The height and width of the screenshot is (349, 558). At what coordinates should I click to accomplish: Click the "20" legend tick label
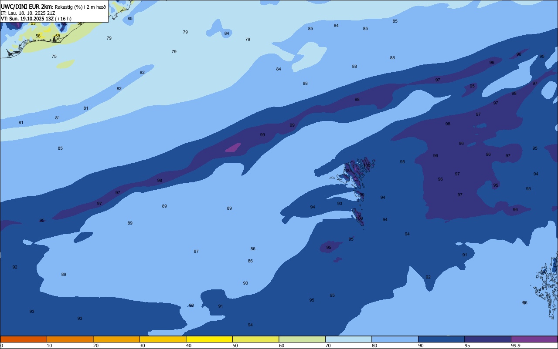click(x=96, y=346)
